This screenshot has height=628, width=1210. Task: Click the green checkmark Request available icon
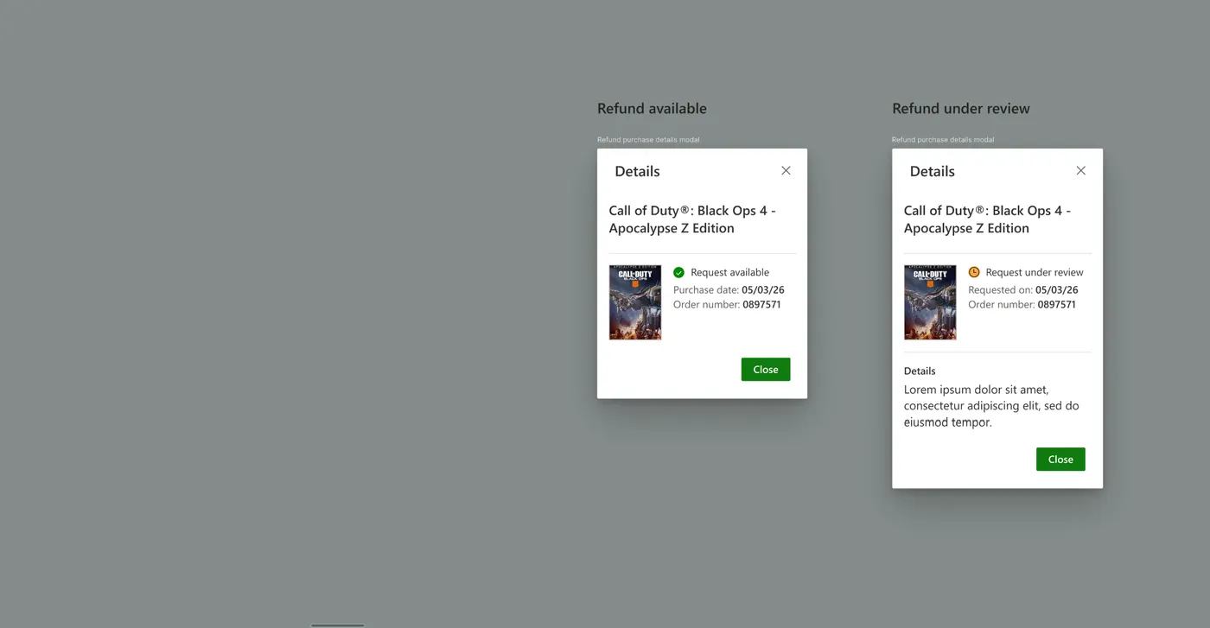coord(678,272)
